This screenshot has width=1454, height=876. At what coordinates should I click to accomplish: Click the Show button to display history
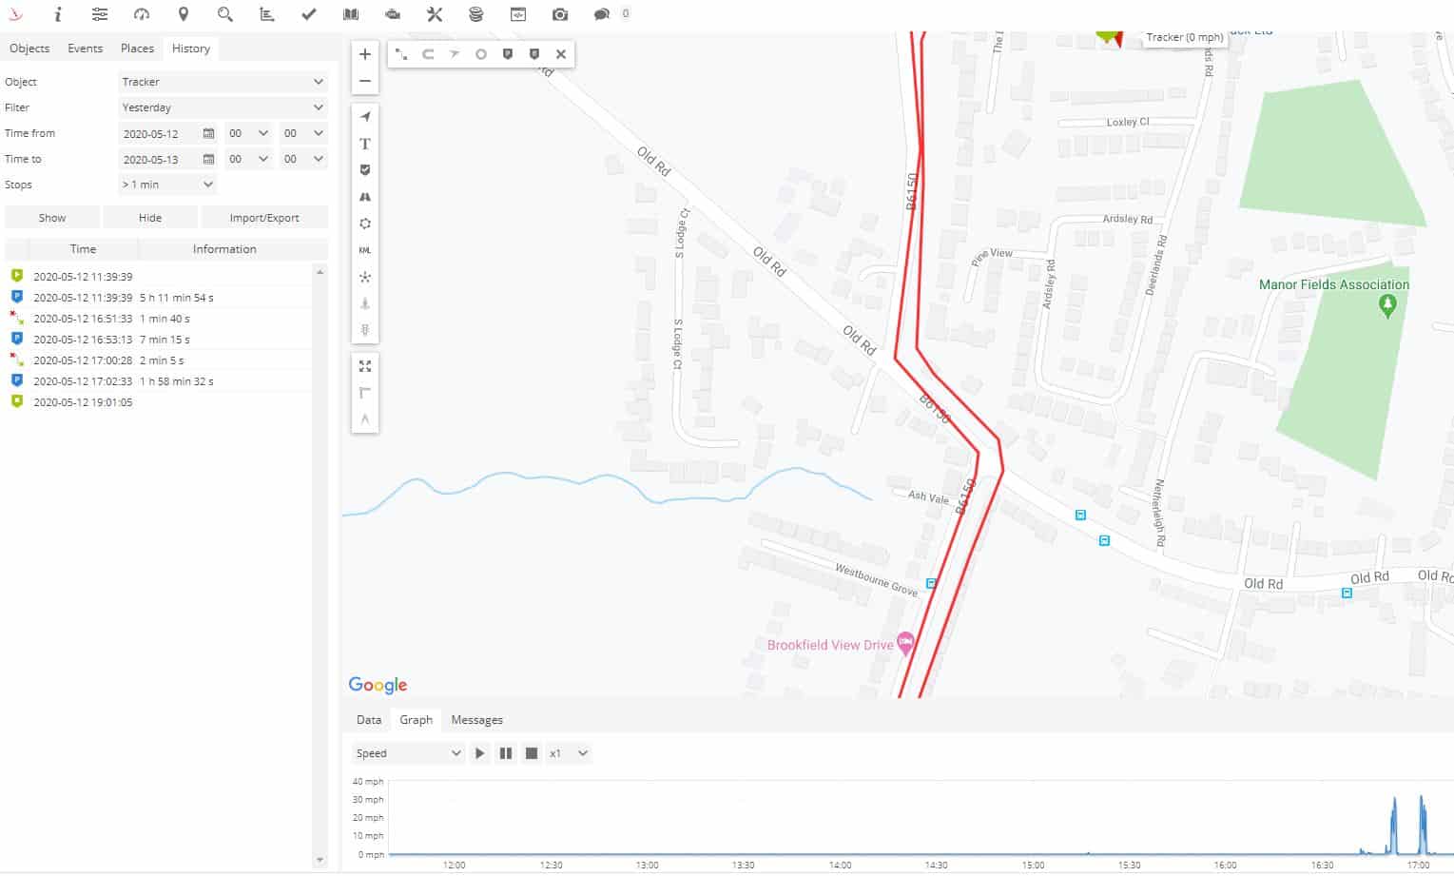pos(51,217)
